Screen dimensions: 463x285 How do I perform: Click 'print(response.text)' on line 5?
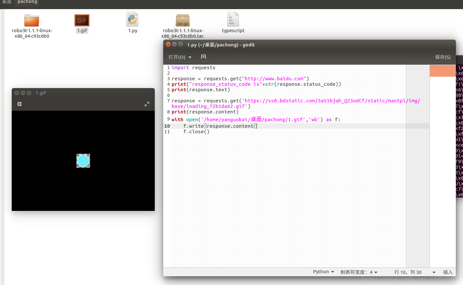[201, 90]
